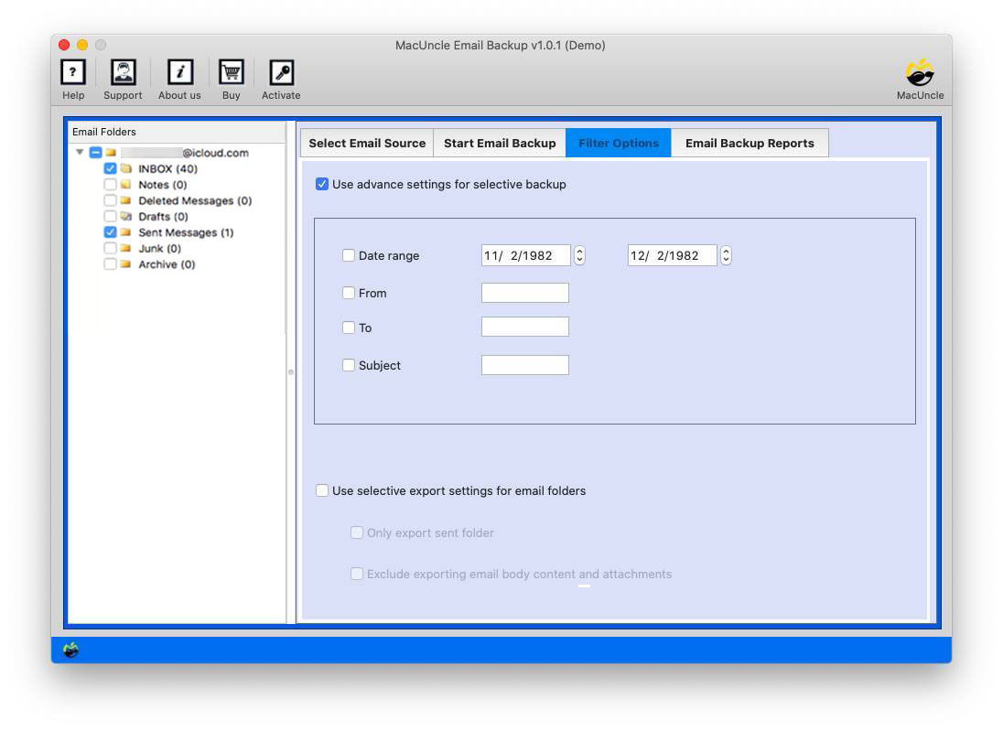Image resolution: width=1003 pixels, height=731 pixels.
Task: Disable the Use advance settings checkbox
Action: (x=322, y=184)
